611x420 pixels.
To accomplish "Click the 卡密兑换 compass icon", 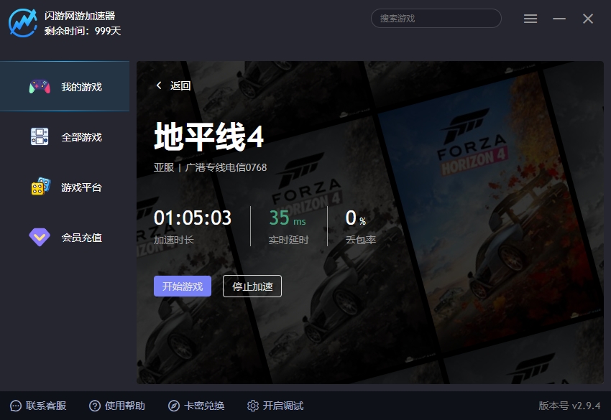I will pos(174,406).
